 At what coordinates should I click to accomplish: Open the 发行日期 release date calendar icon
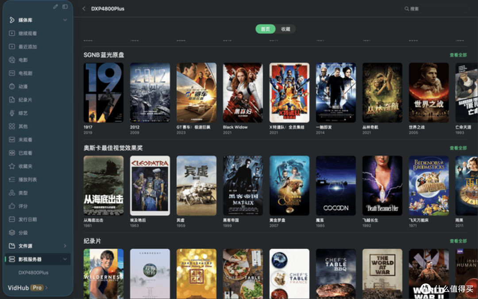(12, 219)
